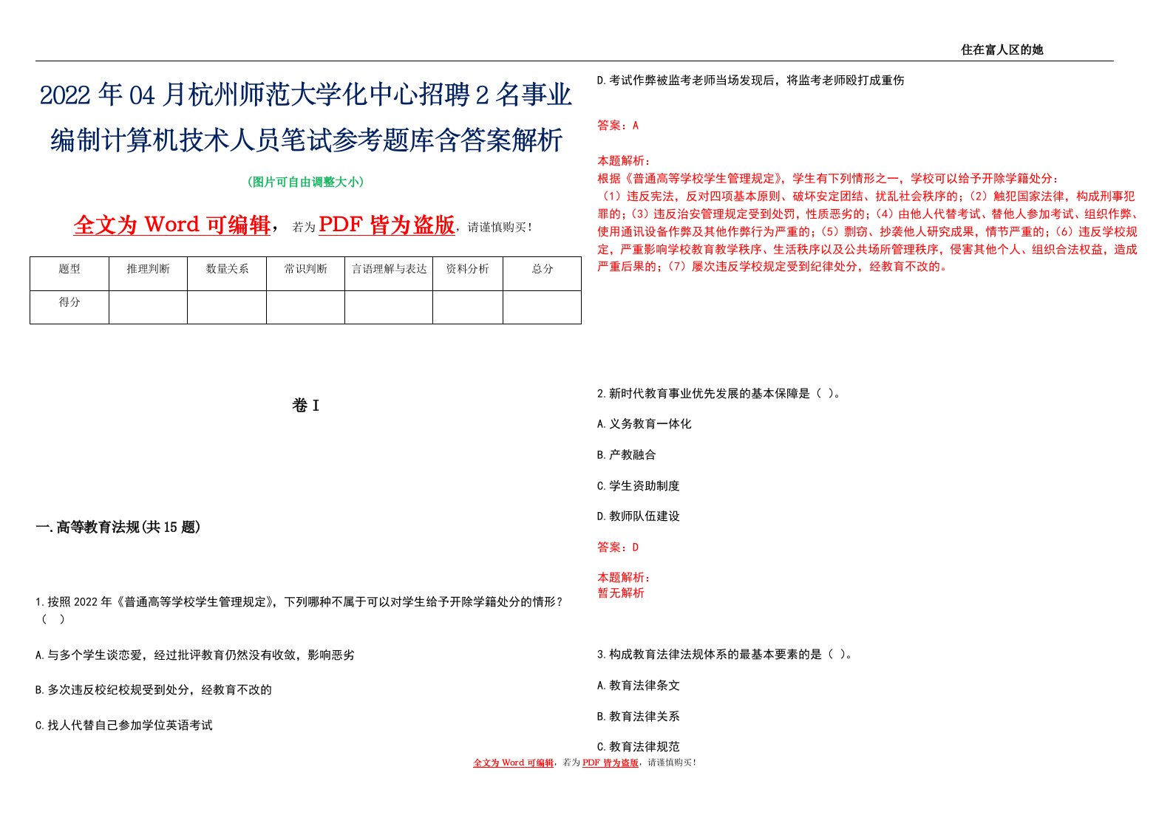The height and width of the screenshot is (829, 1173).
Task: Click question 2 text 新时代教育事业优先发展的基本保障
Action: coord(718,393)
